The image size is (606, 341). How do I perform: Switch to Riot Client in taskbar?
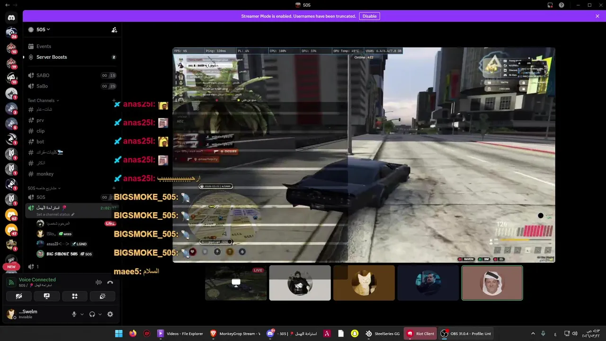pyautogui.click(x=420, y=333)
